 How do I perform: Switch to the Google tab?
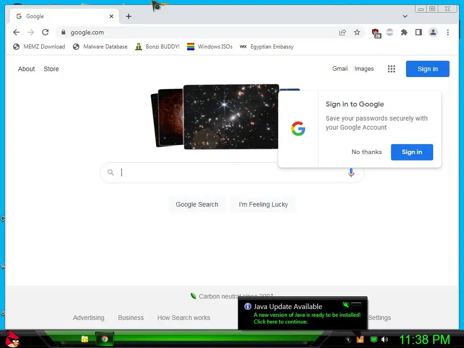[x=64, y=16]
